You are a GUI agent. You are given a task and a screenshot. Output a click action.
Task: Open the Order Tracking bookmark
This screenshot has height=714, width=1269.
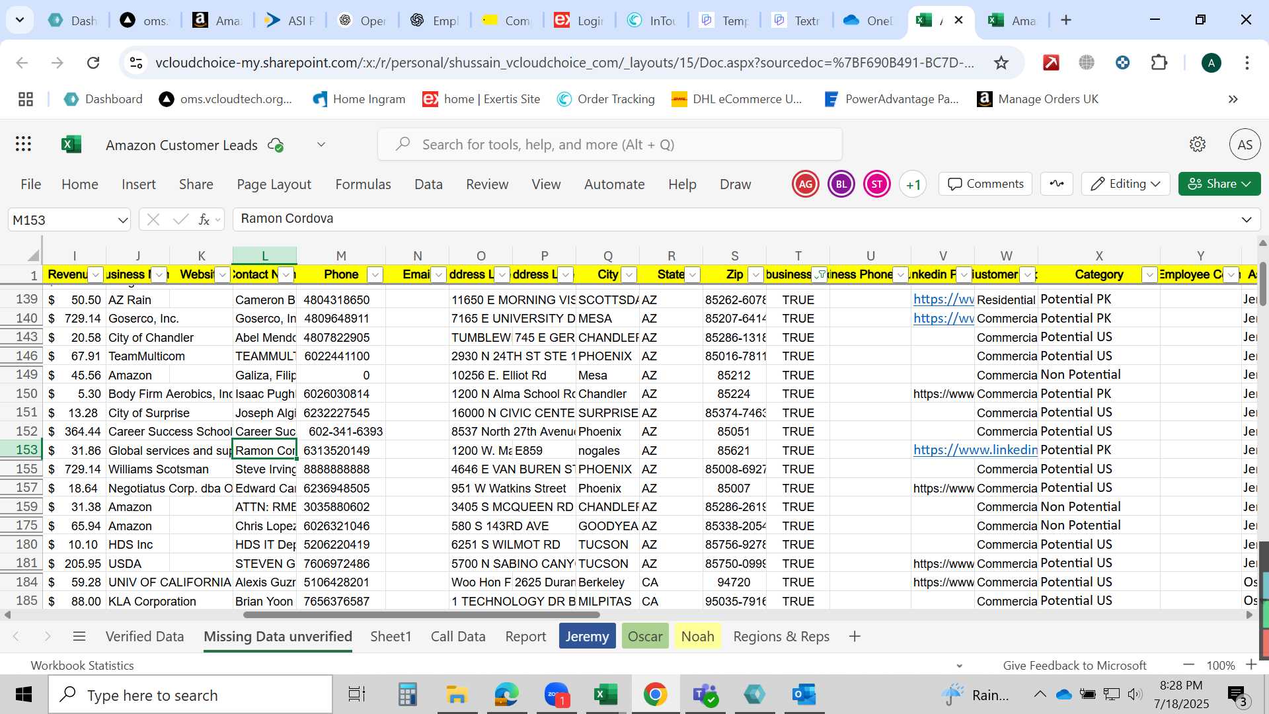tap(606, 99)
